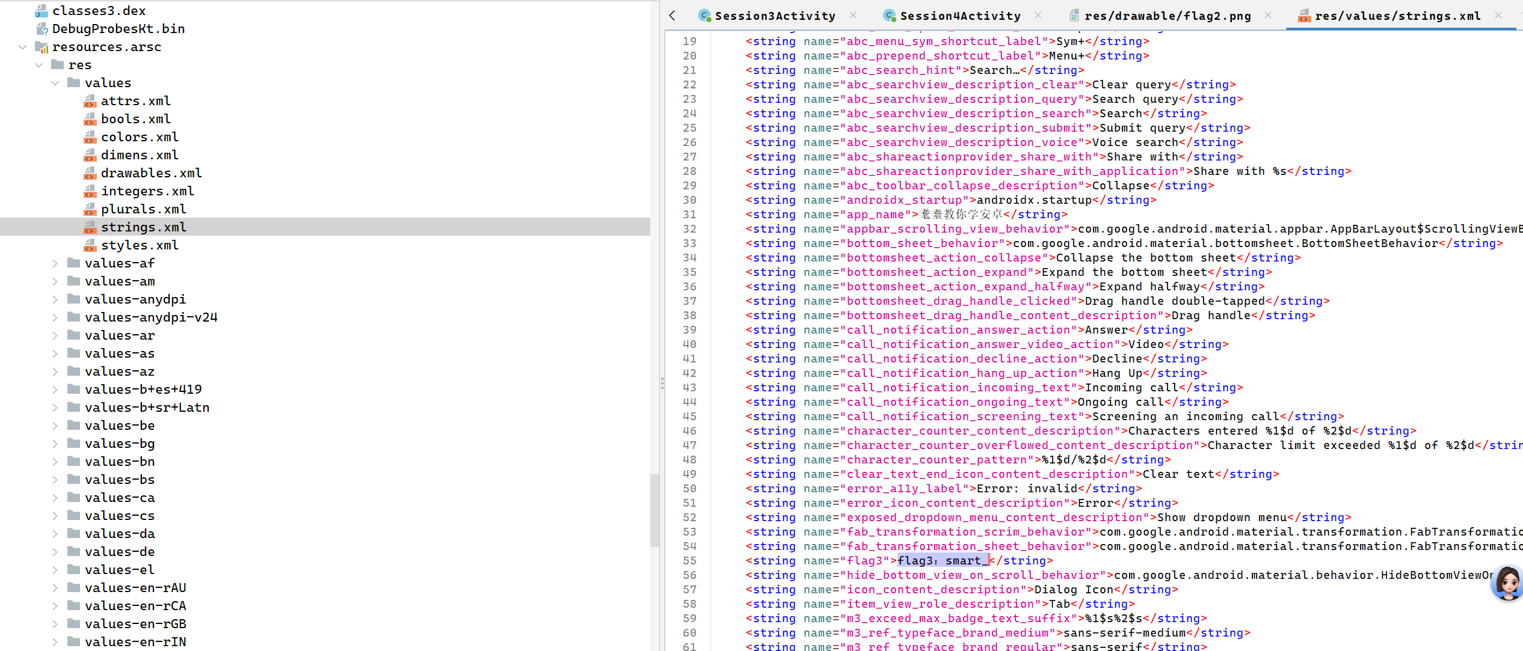Collapse the resources.arsc tree node

(23, 47)
